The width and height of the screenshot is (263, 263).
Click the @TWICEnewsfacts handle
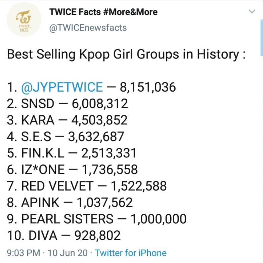[x=88, y=28]
